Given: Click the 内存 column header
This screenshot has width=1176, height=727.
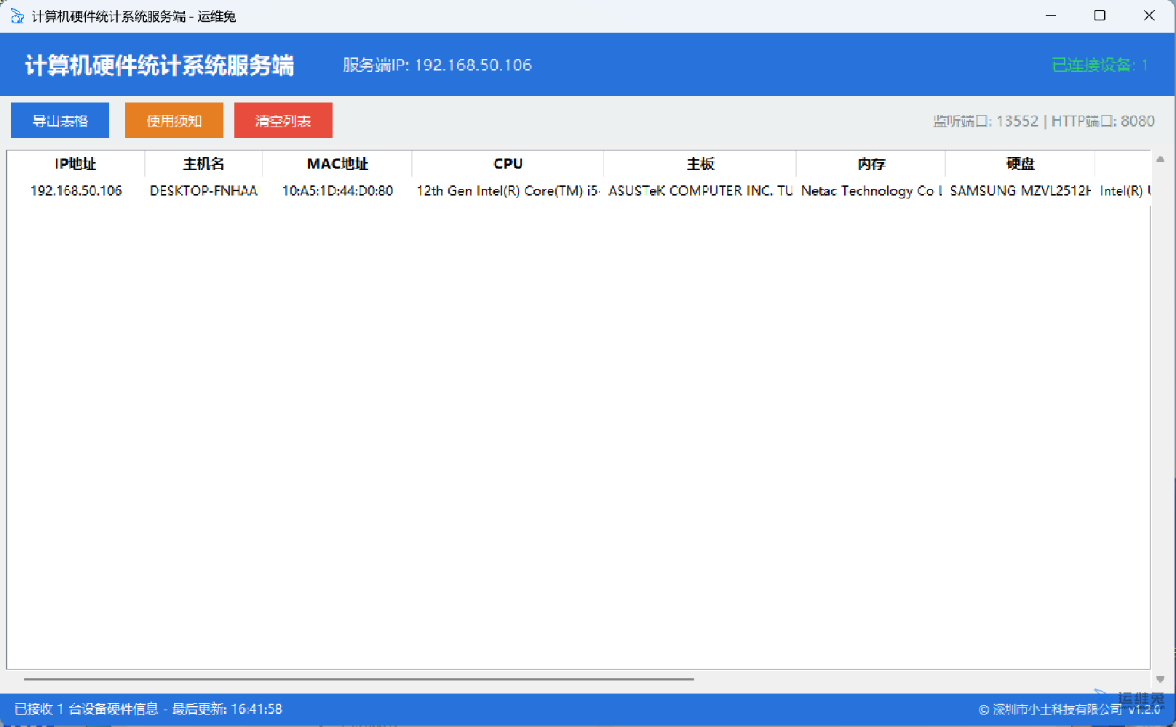Looking at the screenshot, I should pyautogui.click(x=871, y=164).
